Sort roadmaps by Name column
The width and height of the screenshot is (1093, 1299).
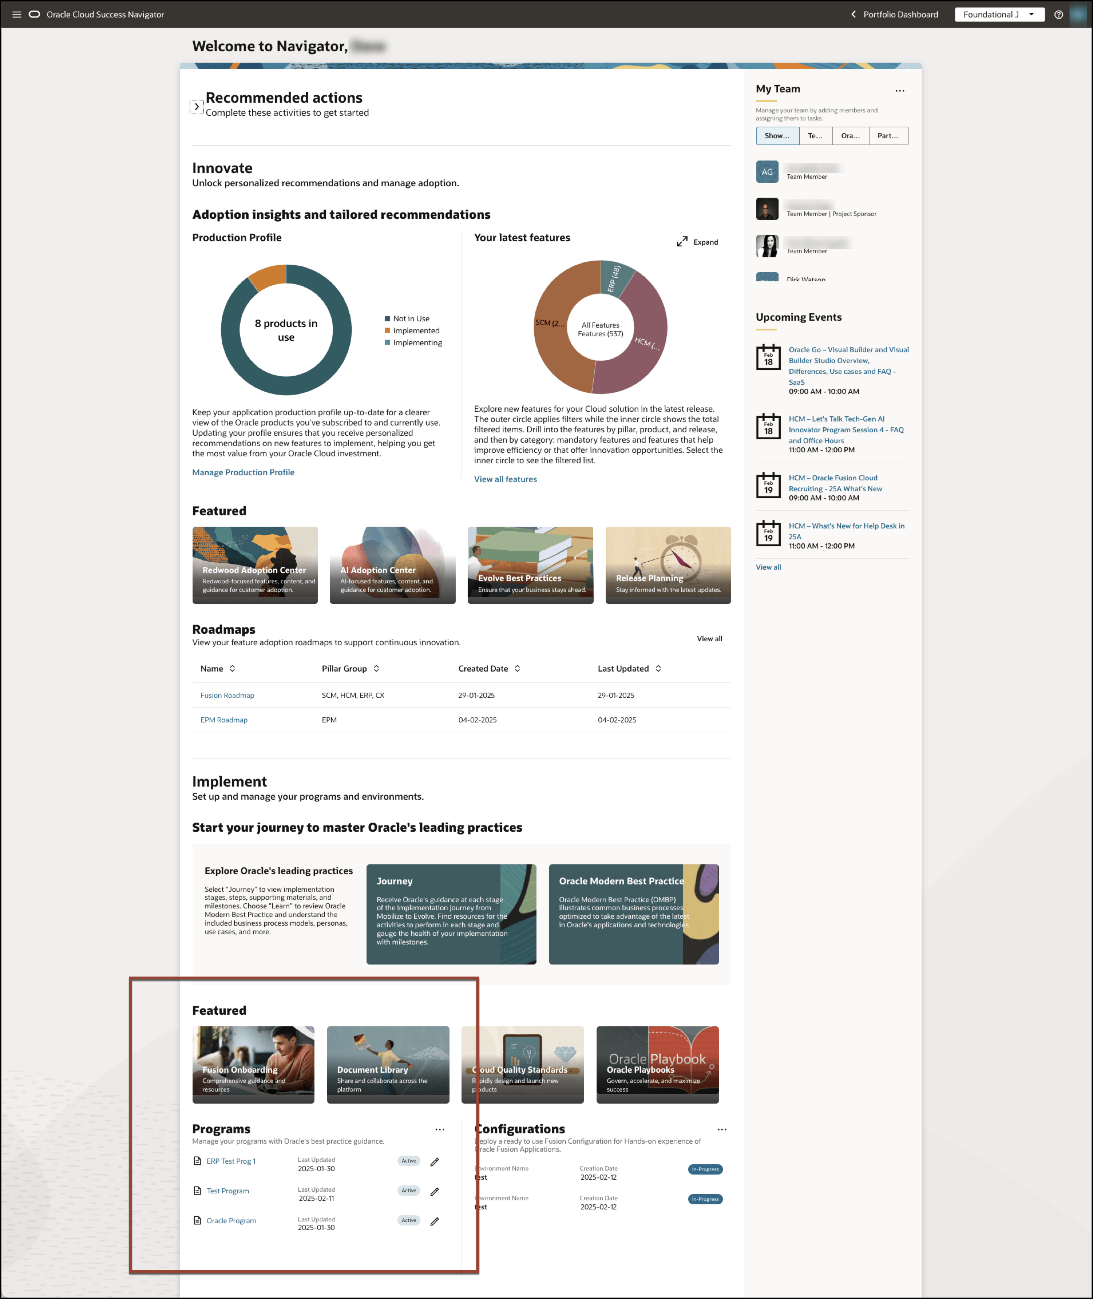[232, 668]
